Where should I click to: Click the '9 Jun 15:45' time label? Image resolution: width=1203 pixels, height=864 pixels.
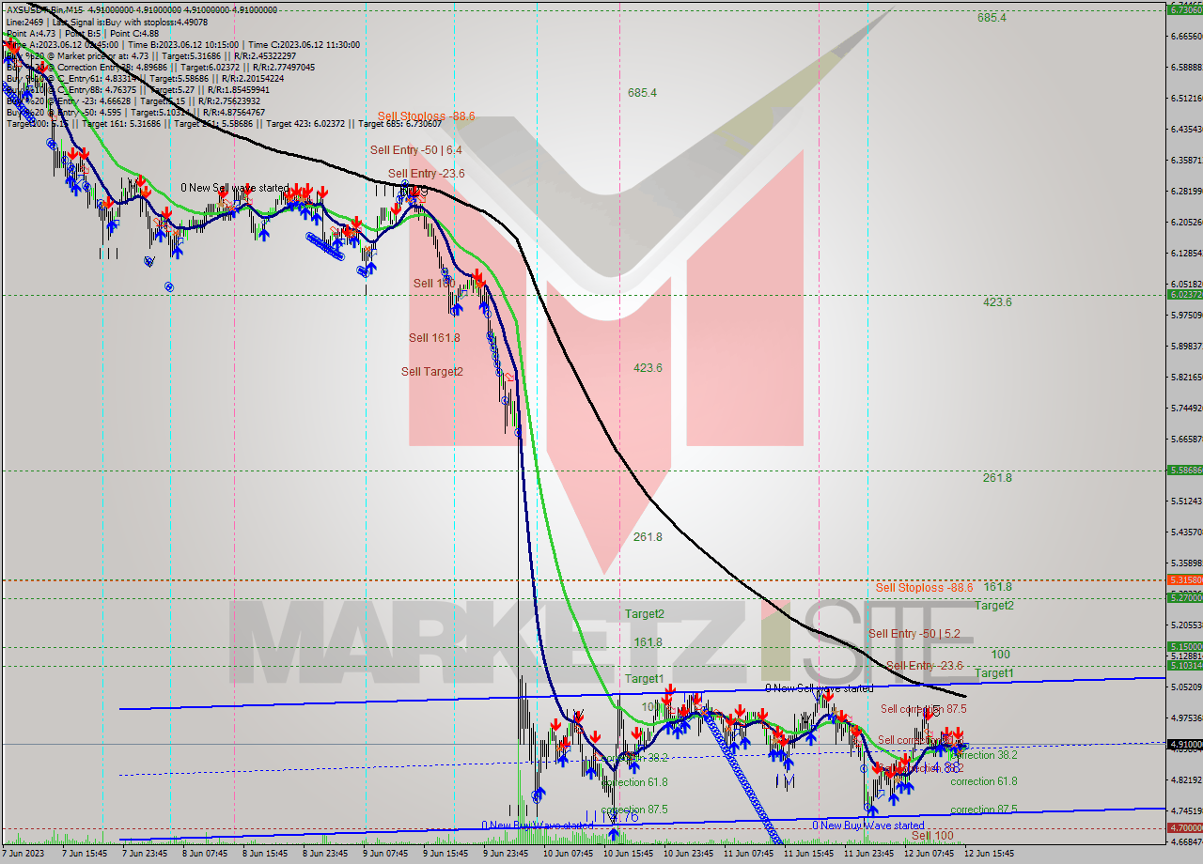click(446, 854)
